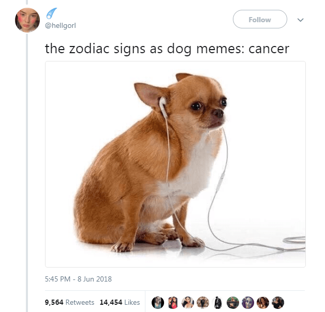View the 9,564 Retweets list
Viewport: 325px width, 312px height.
(69, 302)
